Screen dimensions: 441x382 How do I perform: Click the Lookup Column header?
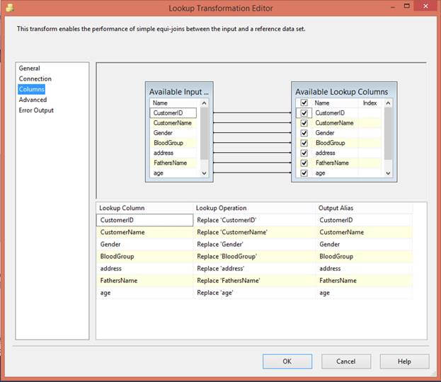pos(145,208)
